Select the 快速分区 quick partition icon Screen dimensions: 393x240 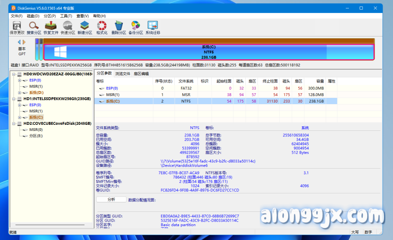pyautogui.click(x=68, y=26)
